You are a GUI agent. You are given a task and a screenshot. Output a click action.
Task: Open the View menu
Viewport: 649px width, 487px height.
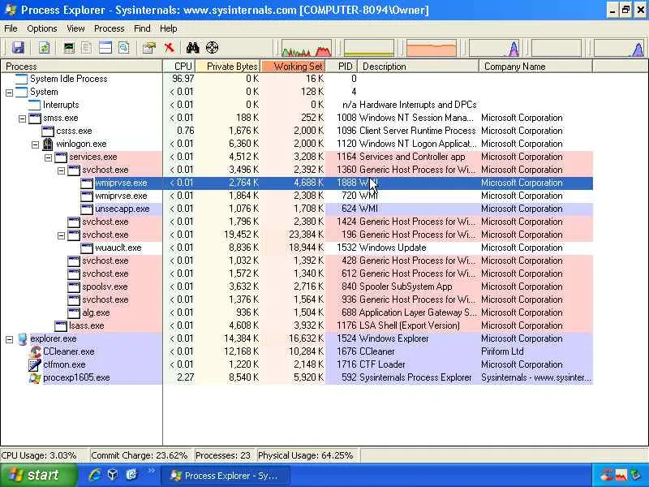click(75, 28)
